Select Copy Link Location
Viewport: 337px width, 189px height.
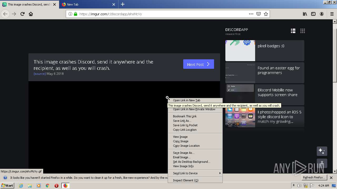click(195, 130)
